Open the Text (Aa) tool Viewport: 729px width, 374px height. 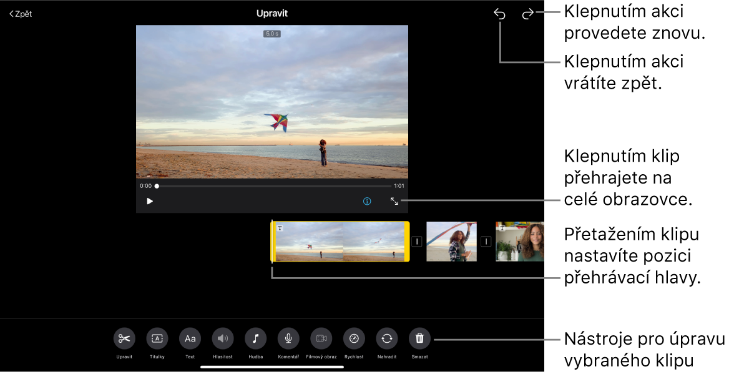pyautogui.click(x=190, y=338)
